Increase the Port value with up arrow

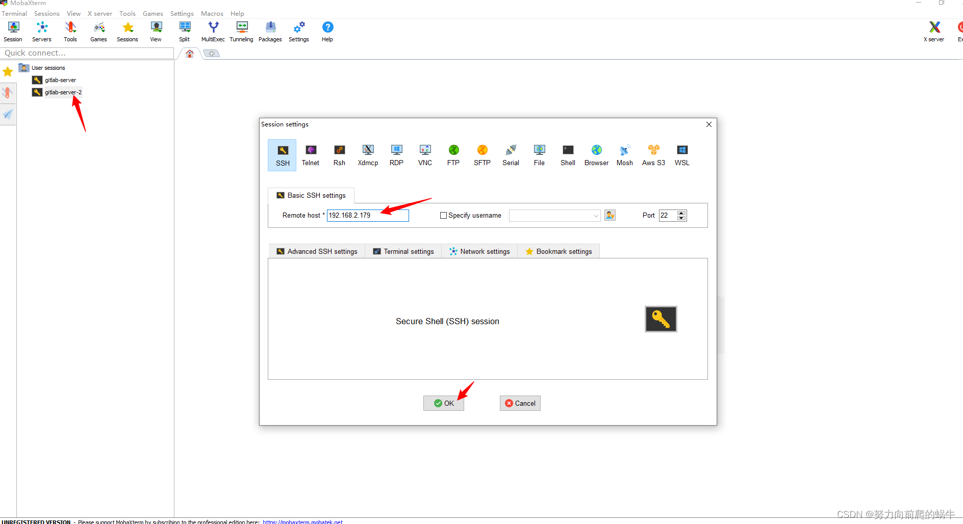(x=681, y=213)
